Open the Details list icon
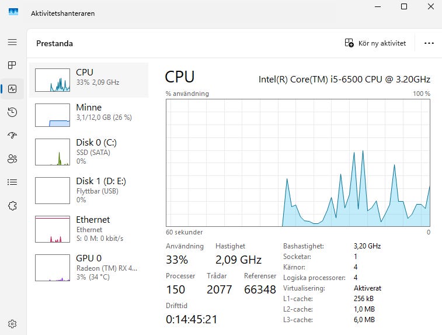The image size is (442, 335). tap(12, 182)
